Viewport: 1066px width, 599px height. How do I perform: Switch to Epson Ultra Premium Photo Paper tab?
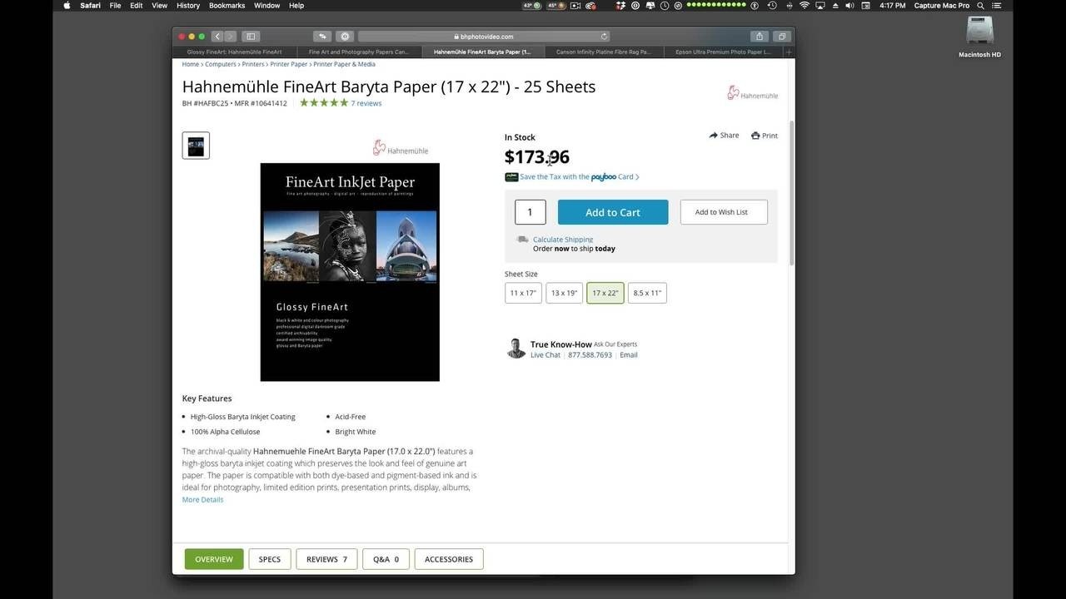click(x=723, y=52)
